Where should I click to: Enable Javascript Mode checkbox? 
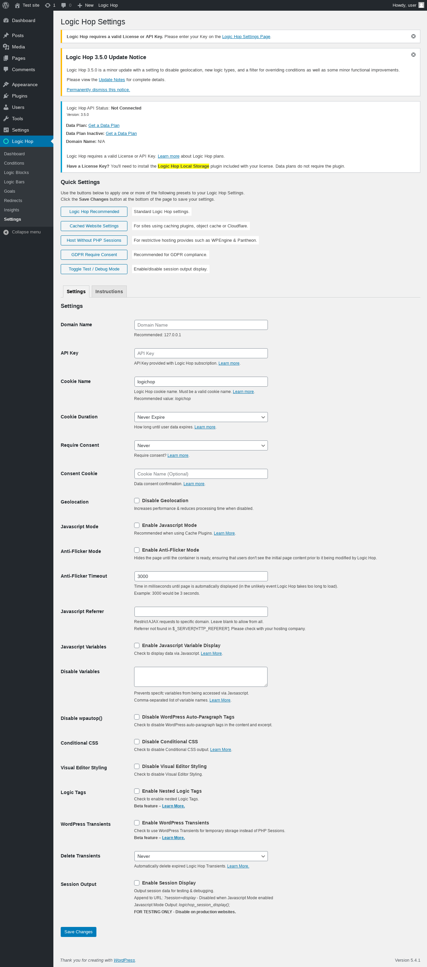point(137,525)
